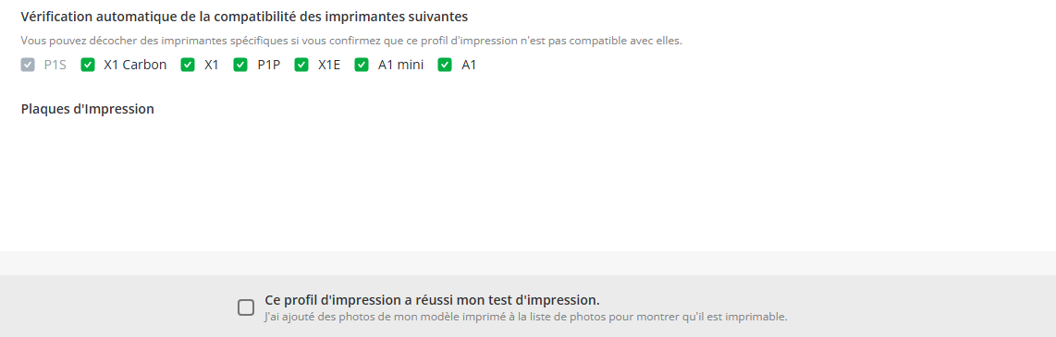
Task: Click the X1E label text
Action: click(x=329, y=66)
